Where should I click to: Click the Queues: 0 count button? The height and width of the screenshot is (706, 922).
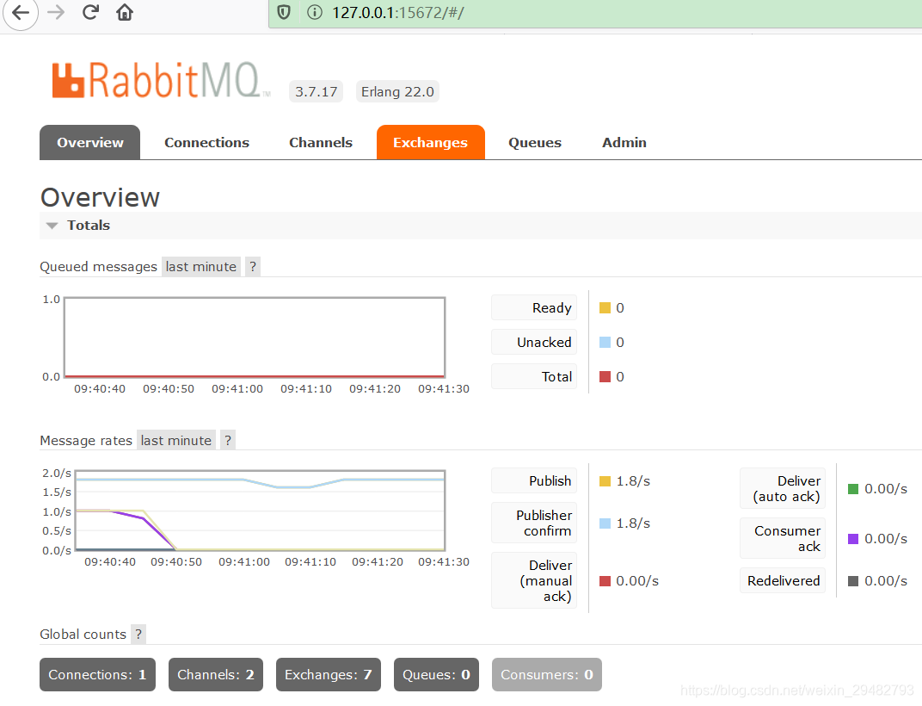(x=436, y=675)
